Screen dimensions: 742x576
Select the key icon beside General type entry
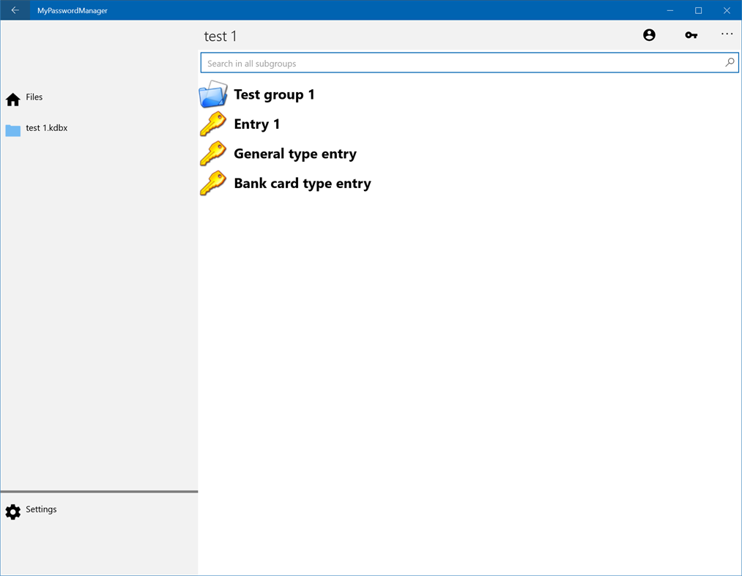coord(212,154)
